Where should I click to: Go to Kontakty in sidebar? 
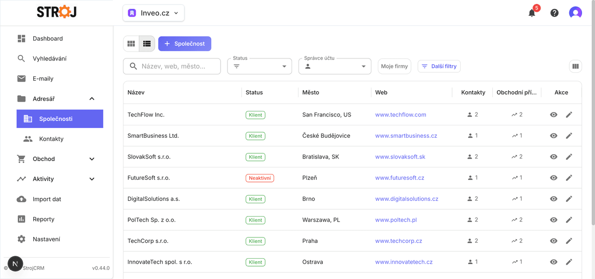[x=51, y=139]
